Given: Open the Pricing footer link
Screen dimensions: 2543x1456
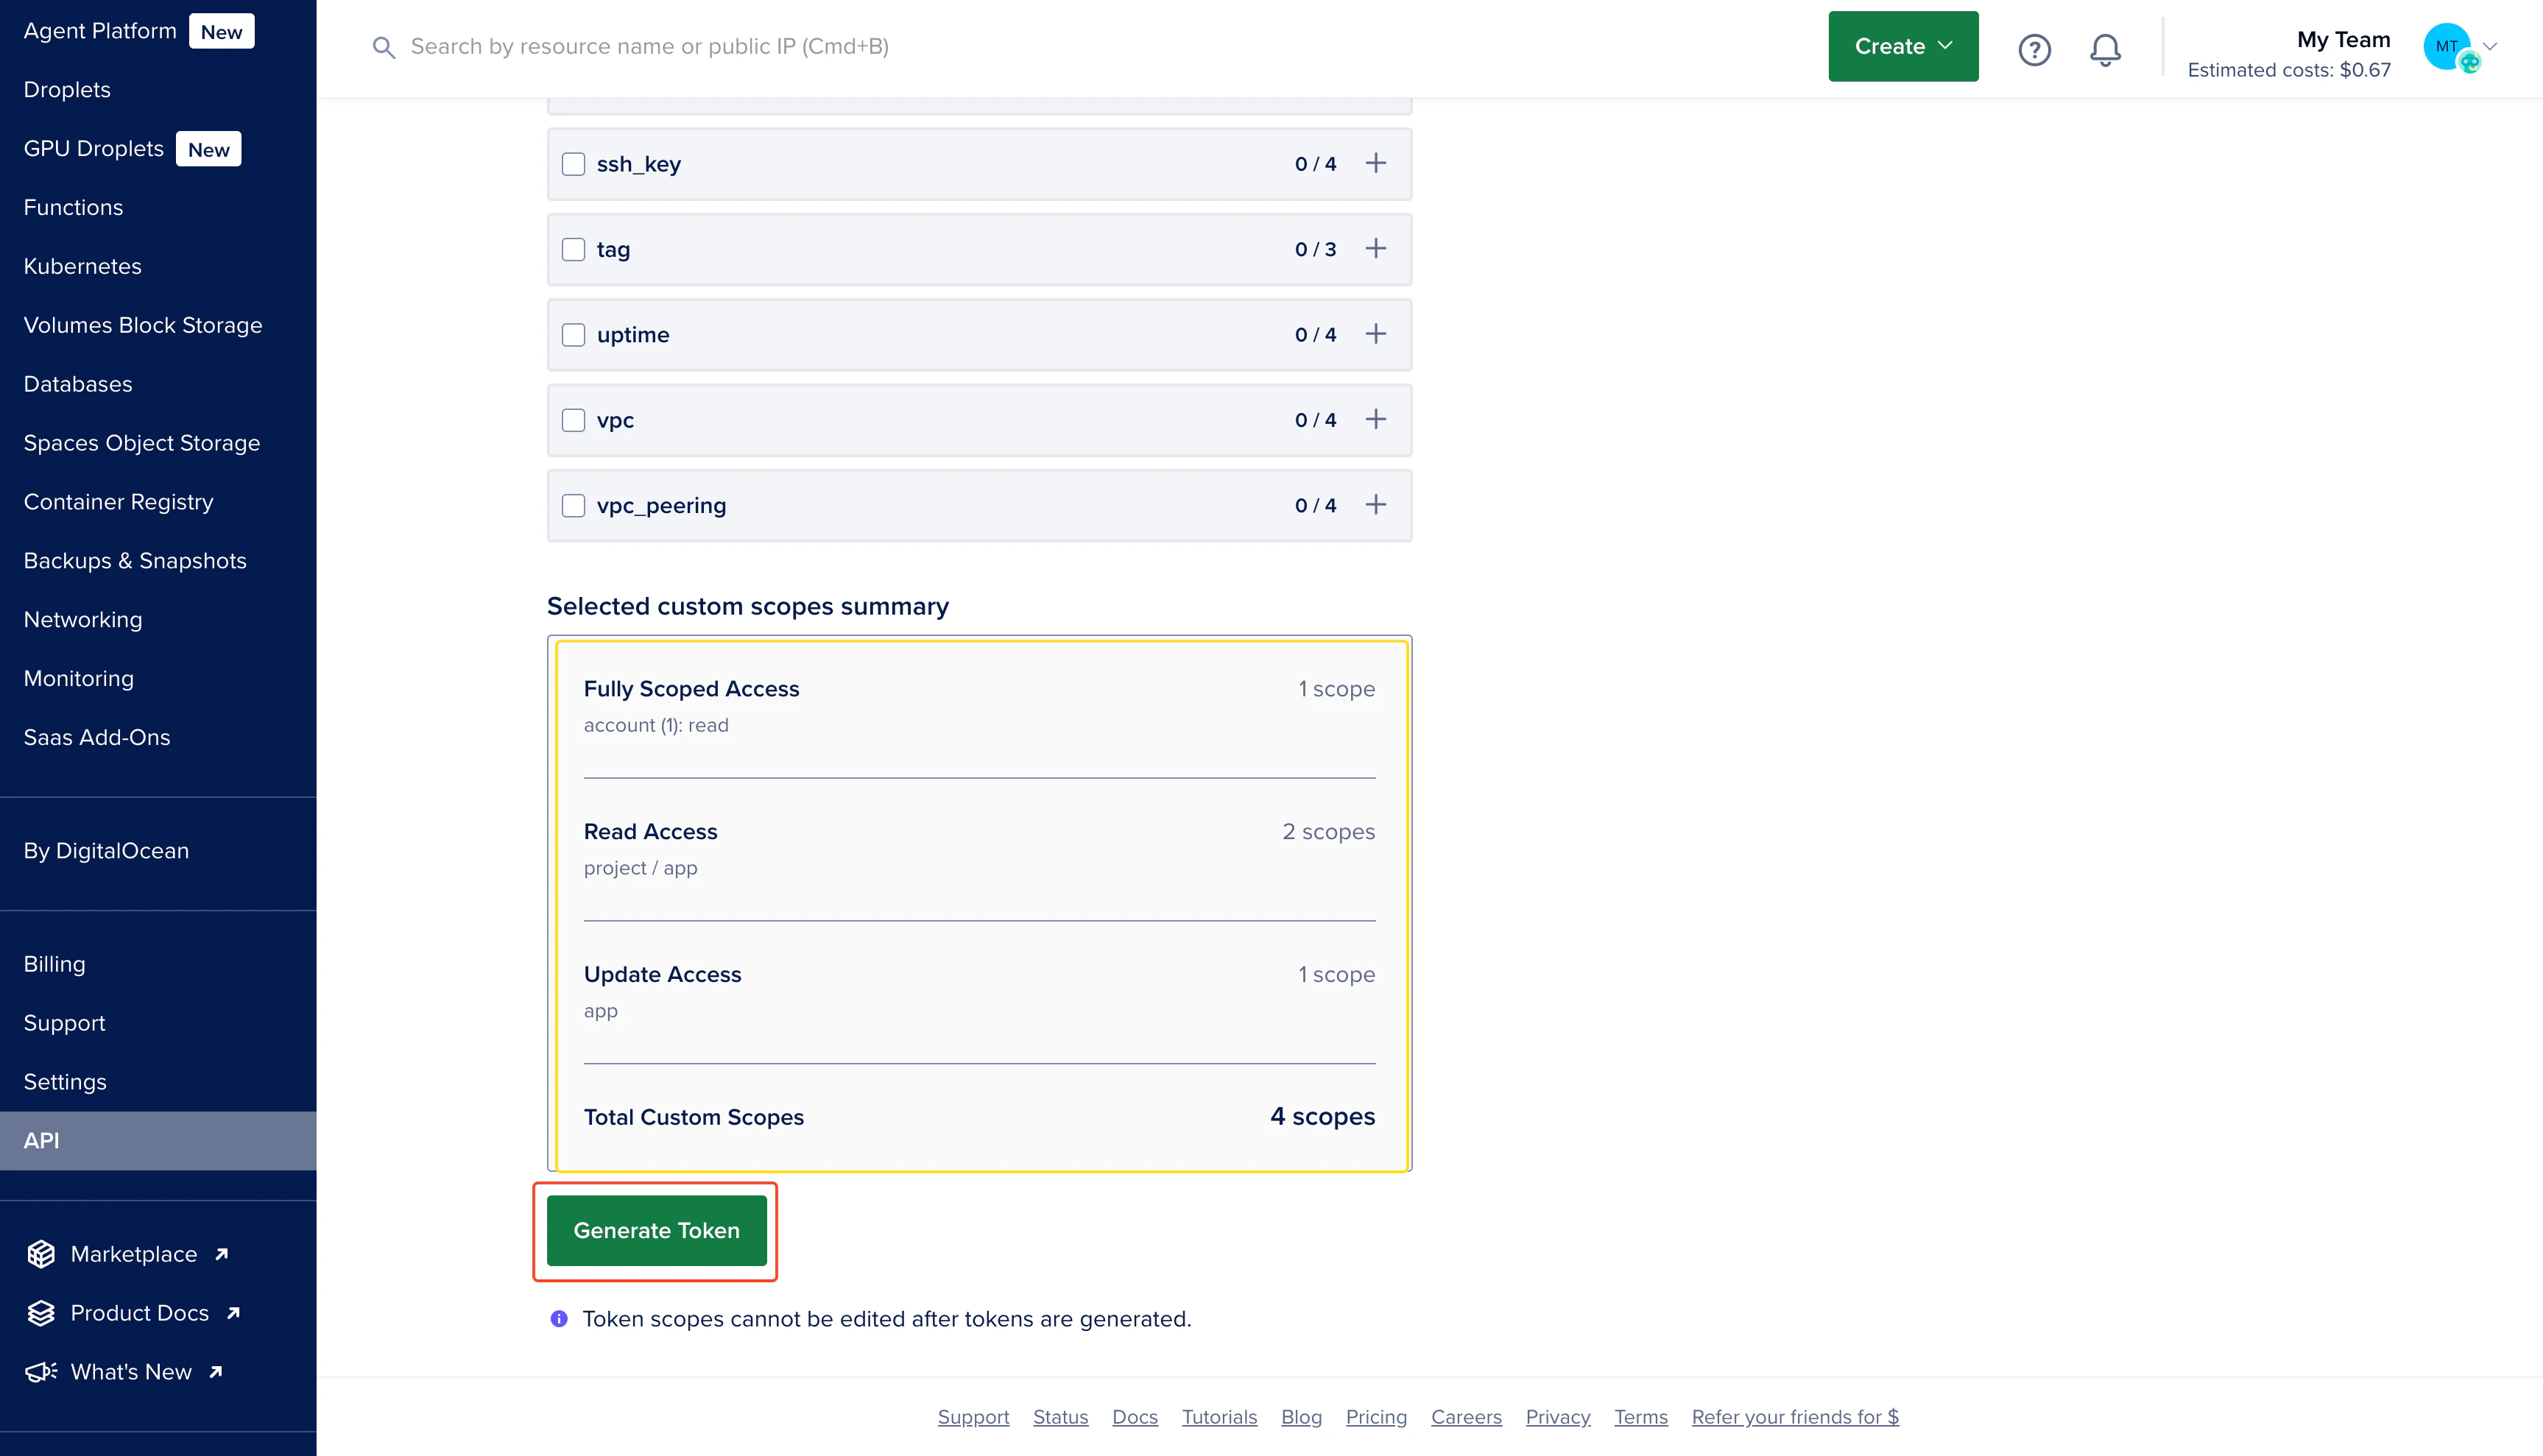Looking at the screenshot, I should coord(1376,1418).
